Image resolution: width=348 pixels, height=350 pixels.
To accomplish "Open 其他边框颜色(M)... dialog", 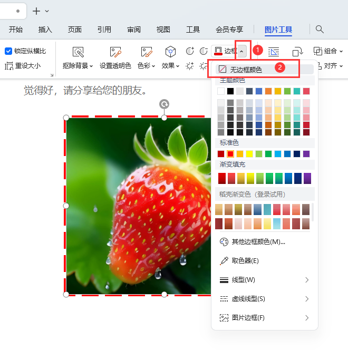I will 265,242.
